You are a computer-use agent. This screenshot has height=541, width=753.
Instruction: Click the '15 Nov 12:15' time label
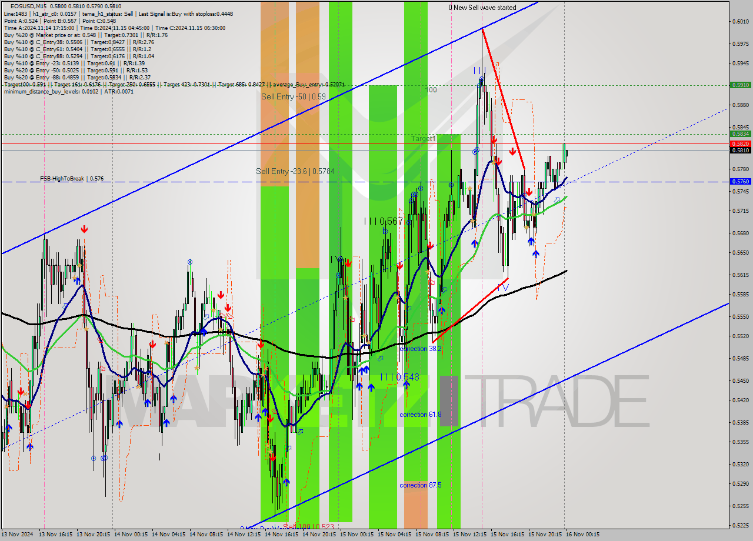point(471,535)
